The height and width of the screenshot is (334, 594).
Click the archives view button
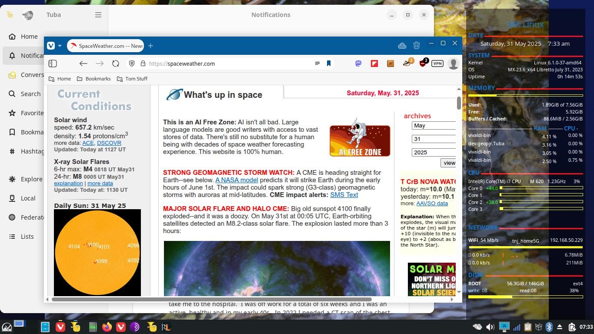[x=448, y=163]
